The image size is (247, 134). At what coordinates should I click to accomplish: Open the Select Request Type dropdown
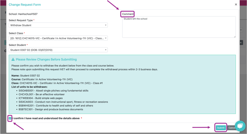tap(58, 25)
